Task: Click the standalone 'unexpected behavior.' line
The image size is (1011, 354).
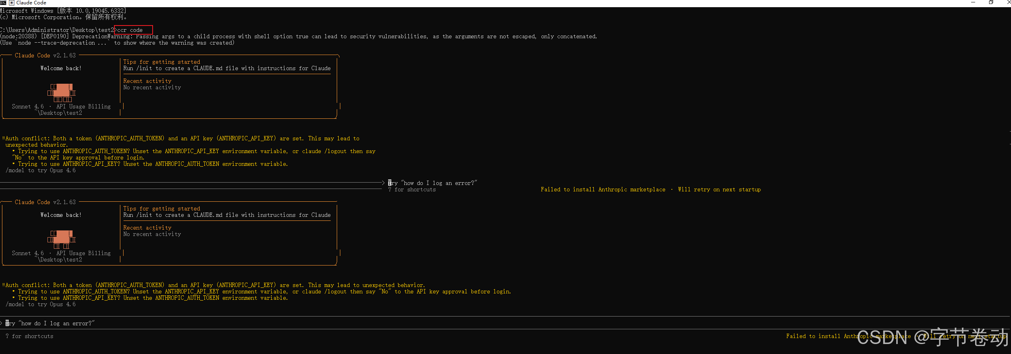Action: click(37, 145)
